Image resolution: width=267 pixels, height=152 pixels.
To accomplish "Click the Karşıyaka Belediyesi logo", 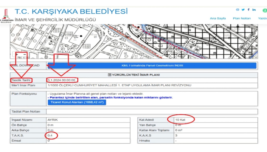I will click(6, 16).
